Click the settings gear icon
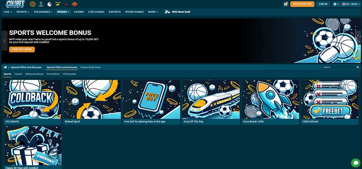The width and height of the screenshot is (362, 169). 335,4
